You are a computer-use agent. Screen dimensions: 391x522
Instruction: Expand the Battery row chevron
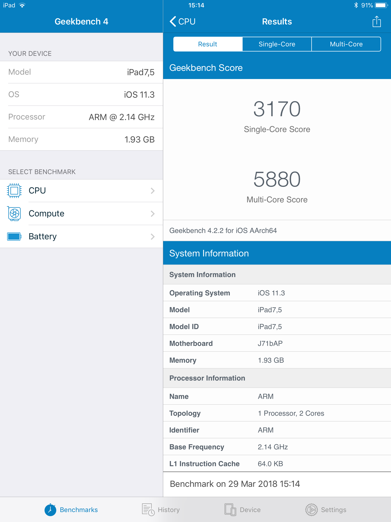pos(152,237)
